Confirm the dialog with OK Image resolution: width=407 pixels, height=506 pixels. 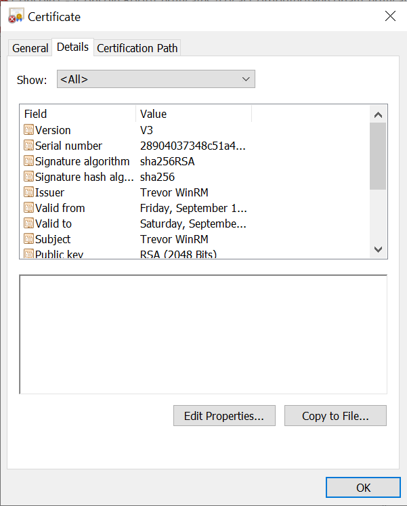pos(363,487)
